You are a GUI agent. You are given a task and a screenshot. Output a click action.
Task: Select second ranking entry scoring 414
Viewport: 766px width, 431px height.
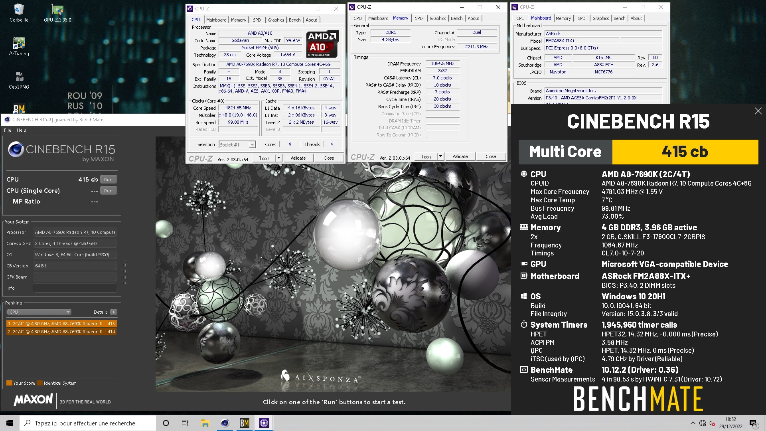[x=62, y=332]
